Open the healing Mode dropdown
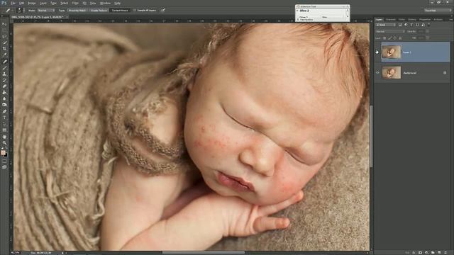The height and width of the screenshot is (255, 454). 45,11
